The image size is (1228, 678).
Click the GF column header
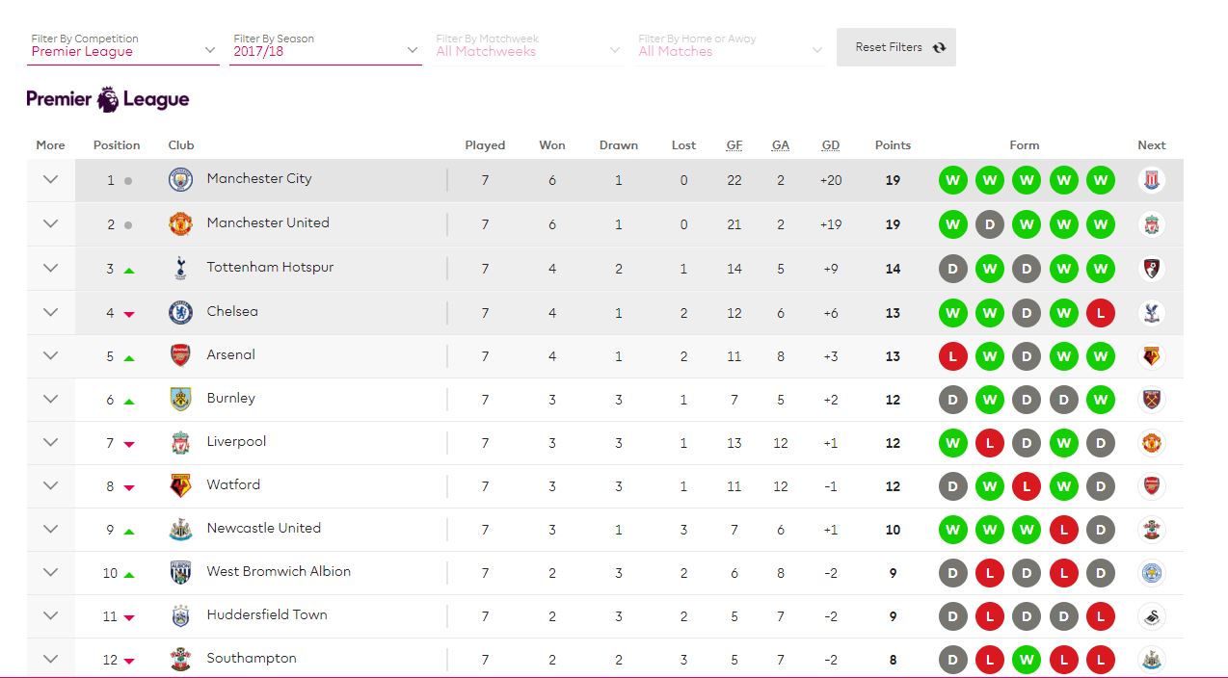pos(734,145)
